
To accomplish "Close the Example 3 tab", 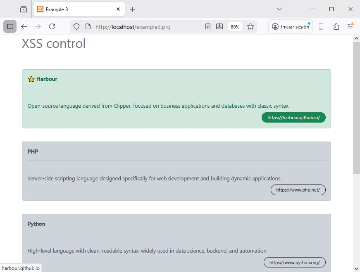I will [x=118, y=9].
